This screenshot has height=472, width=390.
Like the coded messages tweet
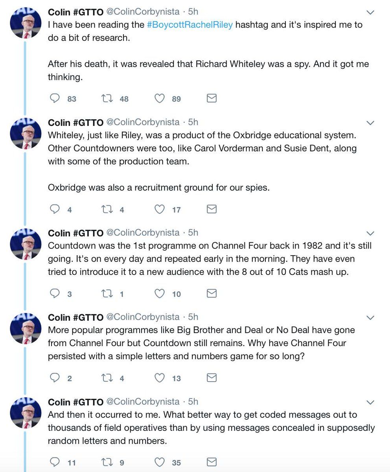click(159, 462)
